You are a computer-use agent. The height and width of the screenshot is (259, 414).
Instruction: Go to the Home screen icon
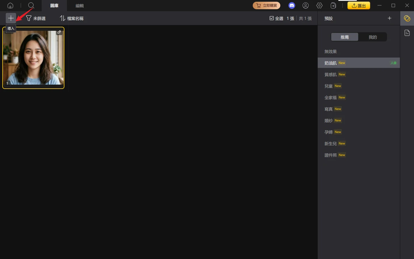[10, 5]
